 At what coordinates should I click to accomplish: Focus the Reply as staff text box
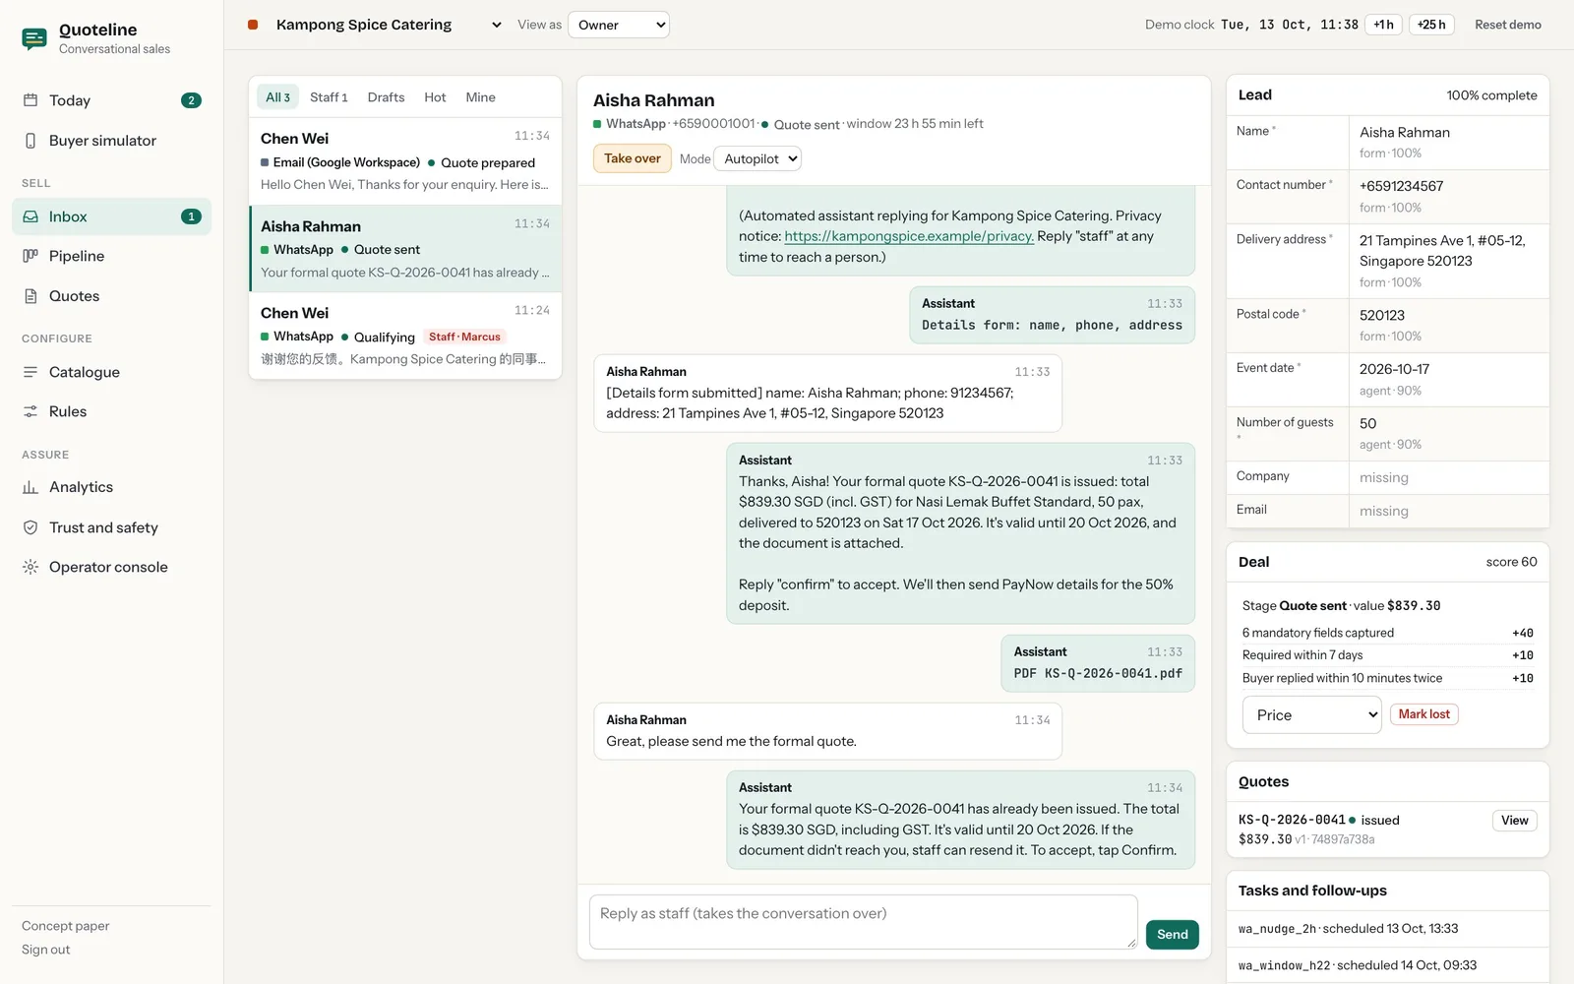click(863, 922)
